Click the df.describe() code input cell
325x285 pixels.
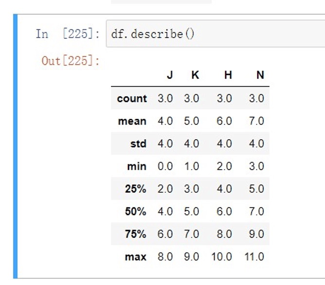[216, 34]
